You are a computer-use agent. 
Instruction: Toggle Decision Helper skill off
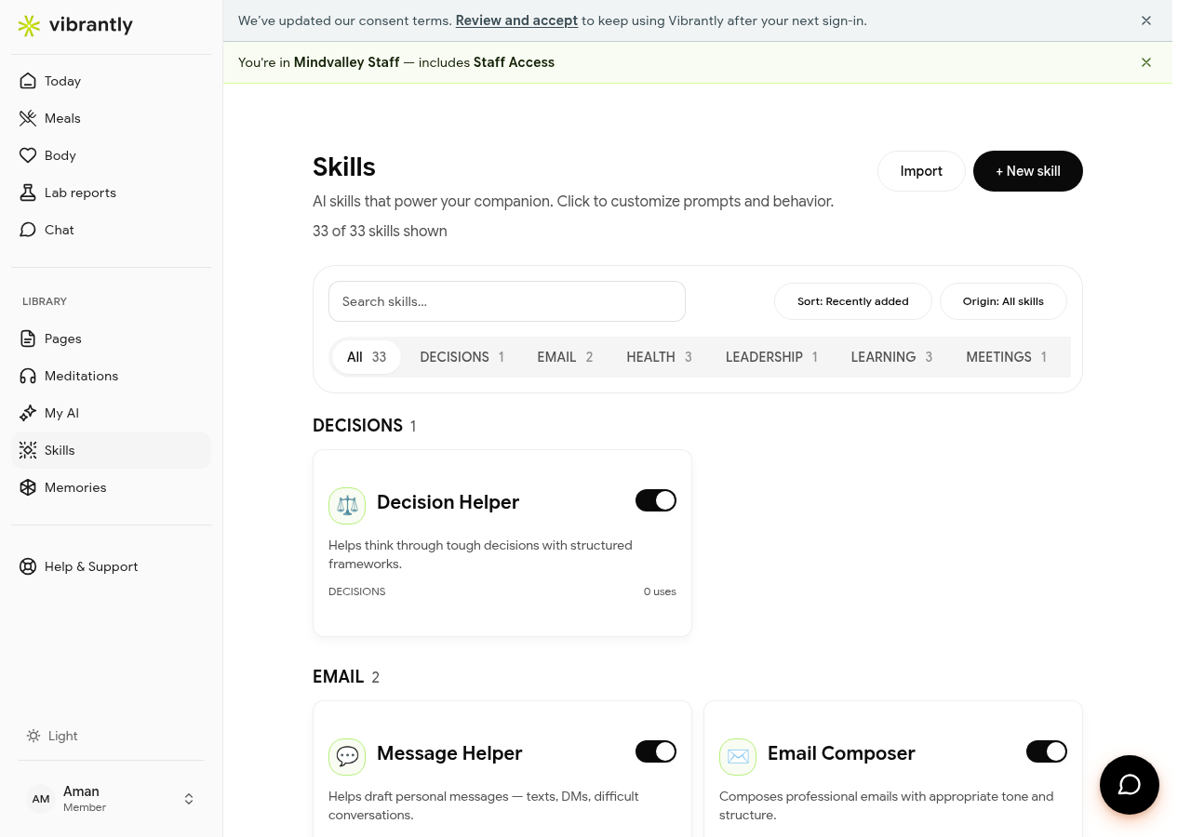tap(656, 500)
